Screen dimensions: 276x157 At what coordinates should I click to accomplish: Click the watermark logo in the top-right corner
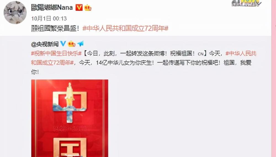(x=246, y=3)
